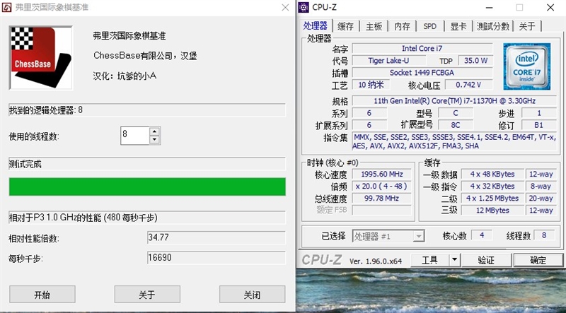Click the 10 纳米 process value
Screen dimensions: 566x313
[x=371, y=85]
